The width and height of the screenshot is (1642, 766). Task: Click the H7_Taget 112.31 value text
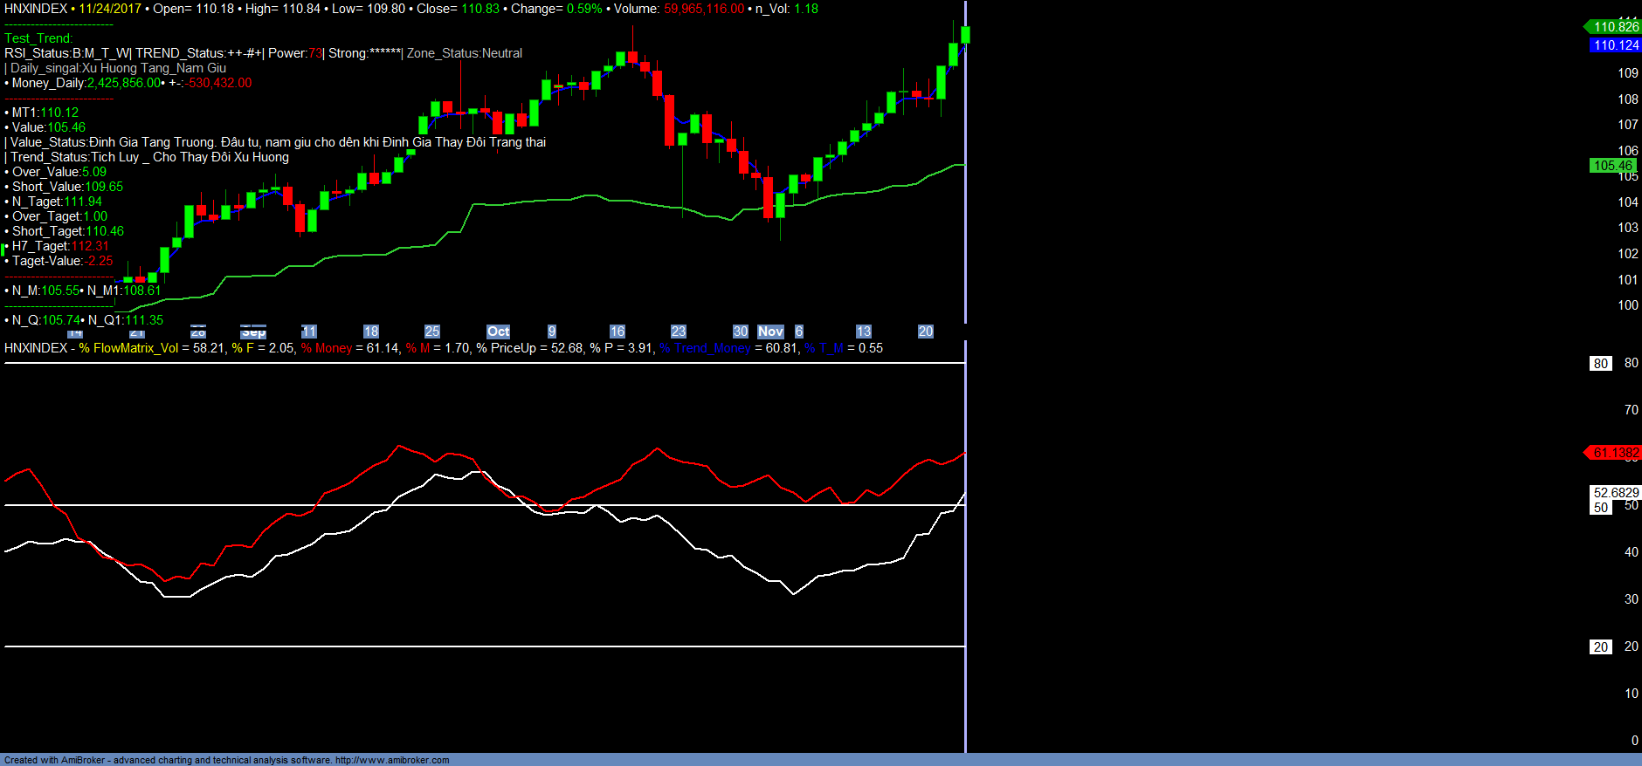(x=90, y=246)
